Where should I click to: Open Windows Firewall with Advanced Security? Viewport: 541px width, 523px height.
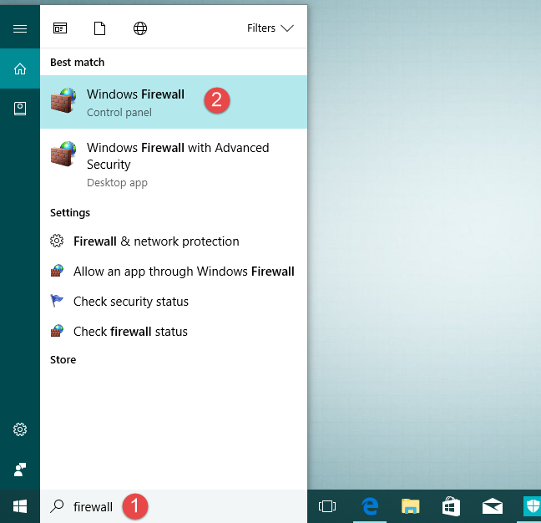pyautogui.click(x=174, y=165)
